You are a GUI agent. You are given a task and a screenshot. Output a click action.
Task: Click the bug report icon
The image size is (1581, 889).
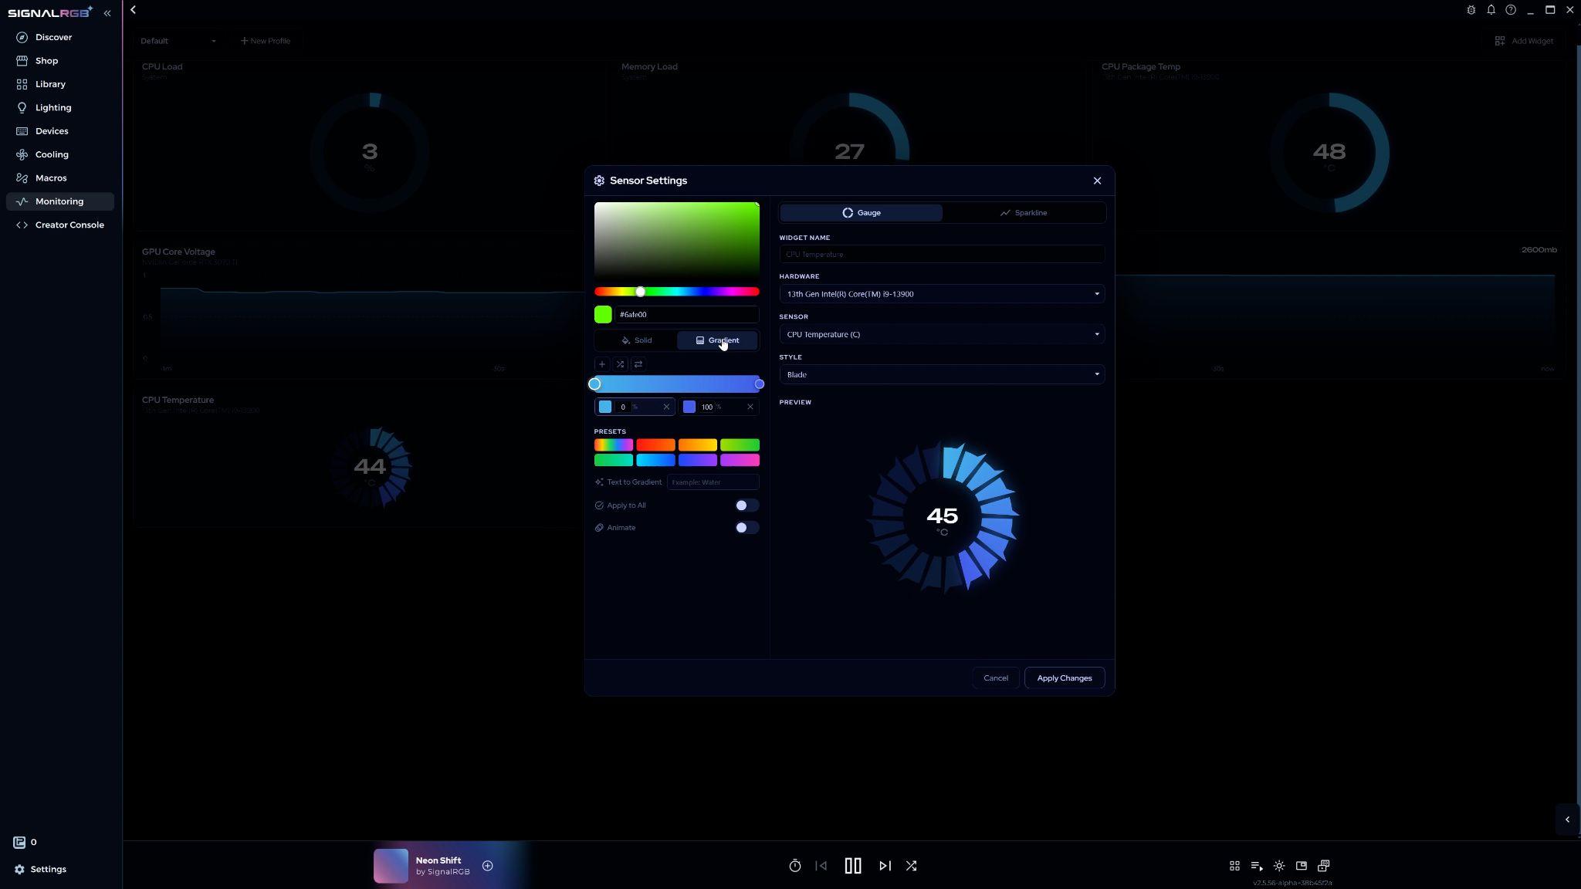(1471, 10)
